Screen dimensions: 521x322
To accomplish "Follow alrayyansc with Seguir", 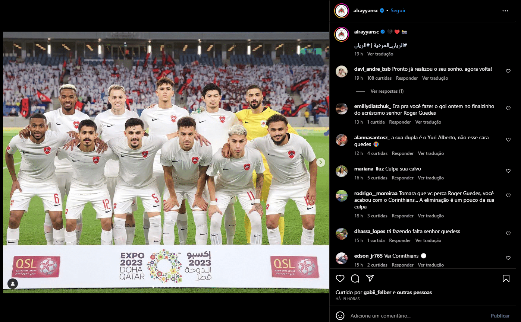I will [x=398, y=11].
